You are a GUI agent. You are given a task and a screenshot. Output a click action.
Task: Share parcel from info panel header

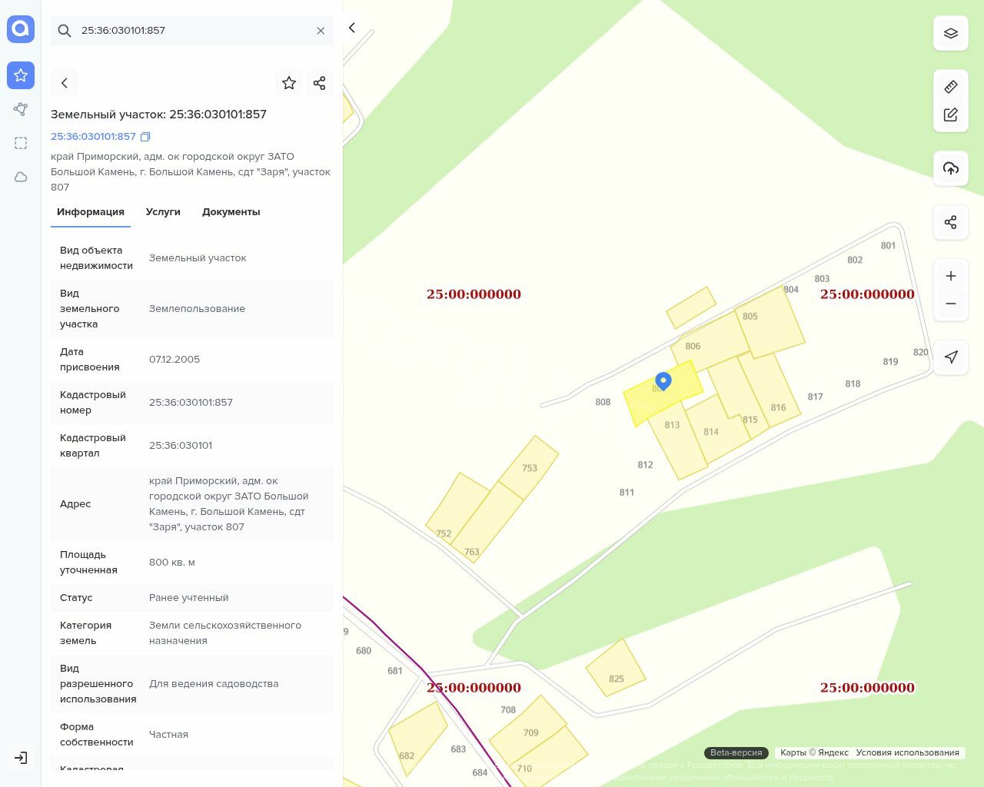coord(320,83)
